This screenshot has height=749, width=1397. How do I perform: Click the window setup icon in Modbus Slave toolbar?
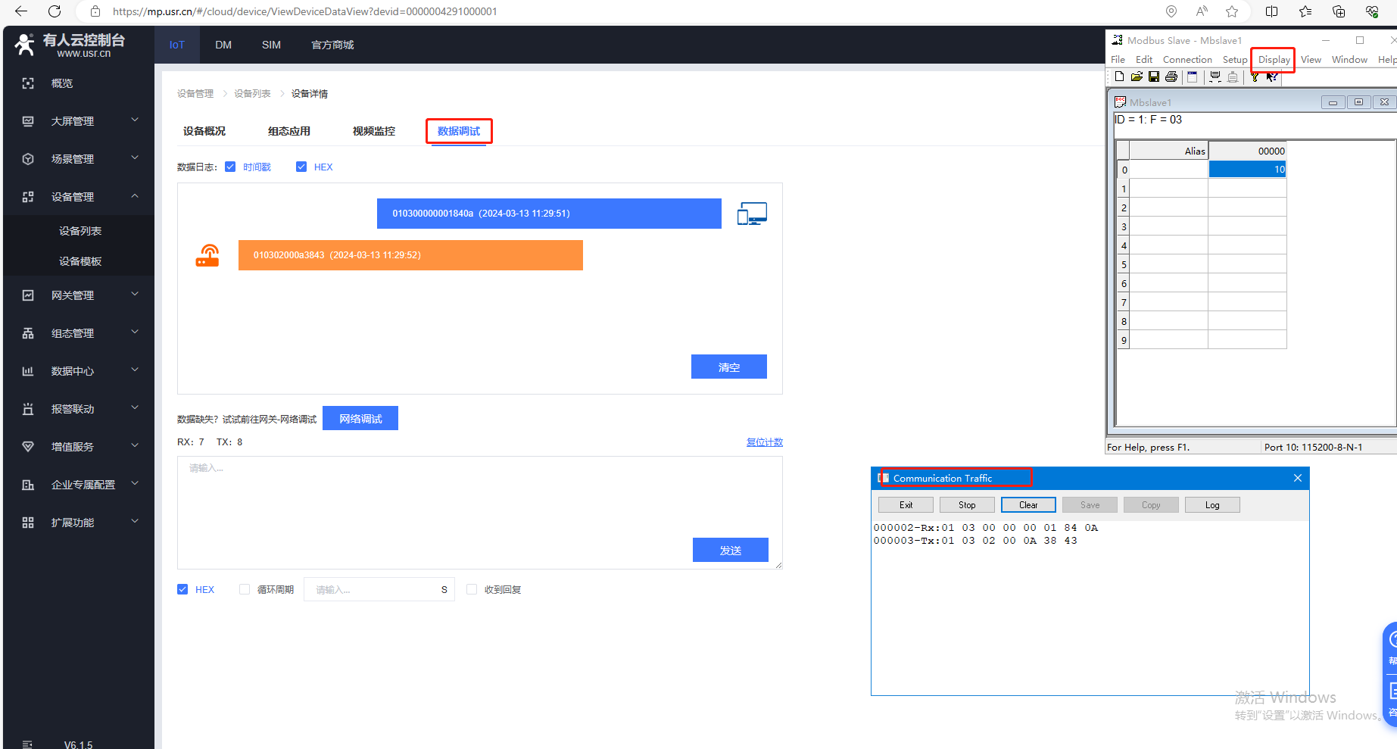[x=1193, y=76]
